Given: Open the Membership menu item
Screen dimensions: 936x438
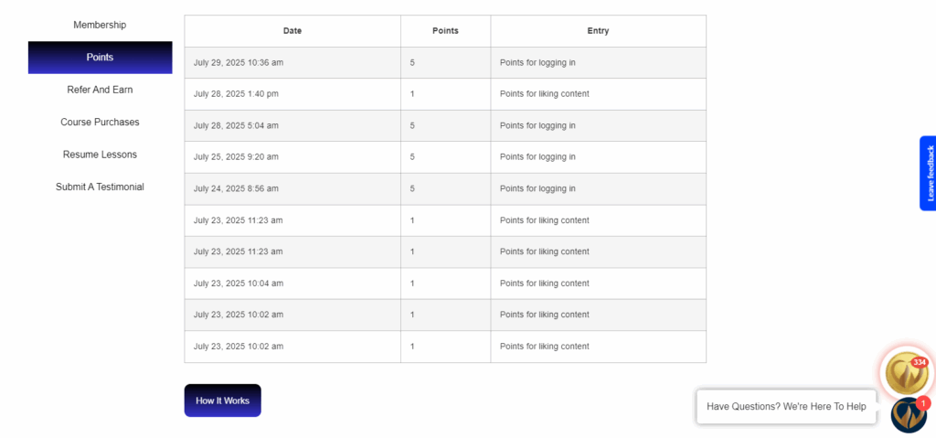Looking at the screenshot, I should (x=100, y=25).
